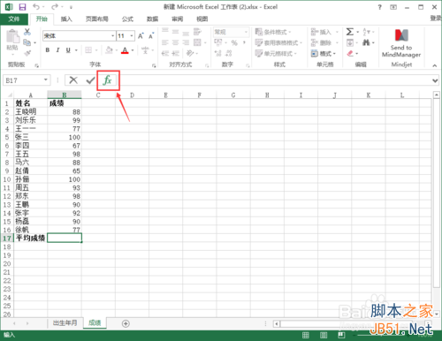442x341 pixels.
Task: Align cell text to the left
Action: point(165,42)
